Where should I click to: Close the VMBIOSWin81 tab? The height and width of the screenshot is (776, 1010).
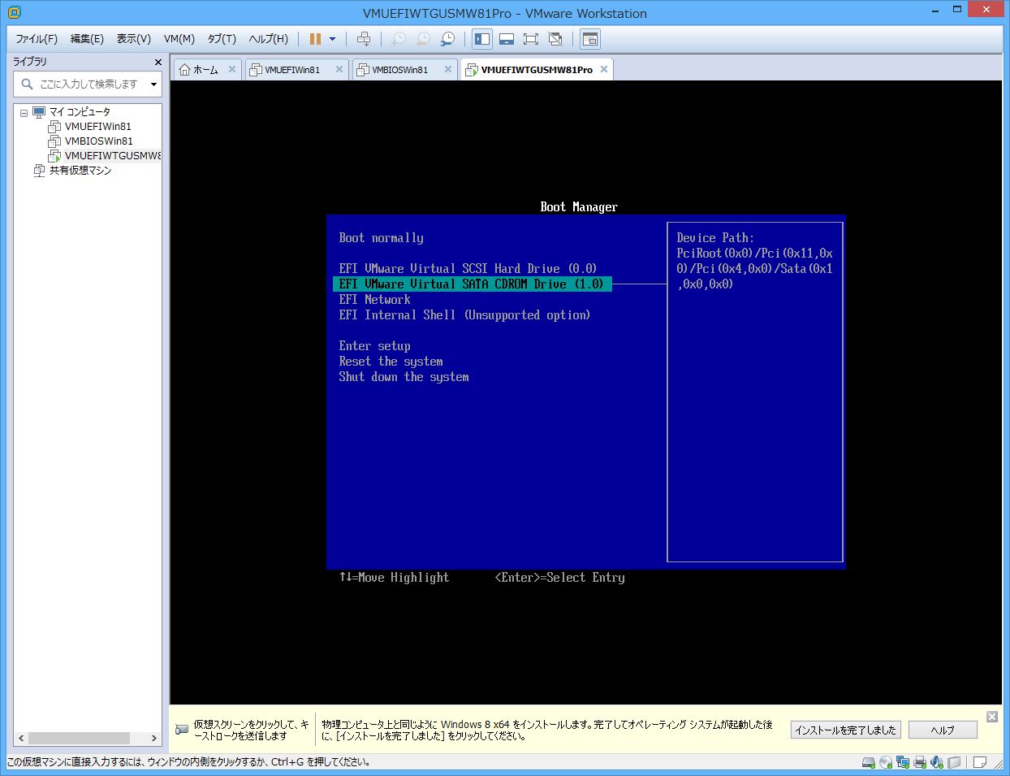pos(447,70)
